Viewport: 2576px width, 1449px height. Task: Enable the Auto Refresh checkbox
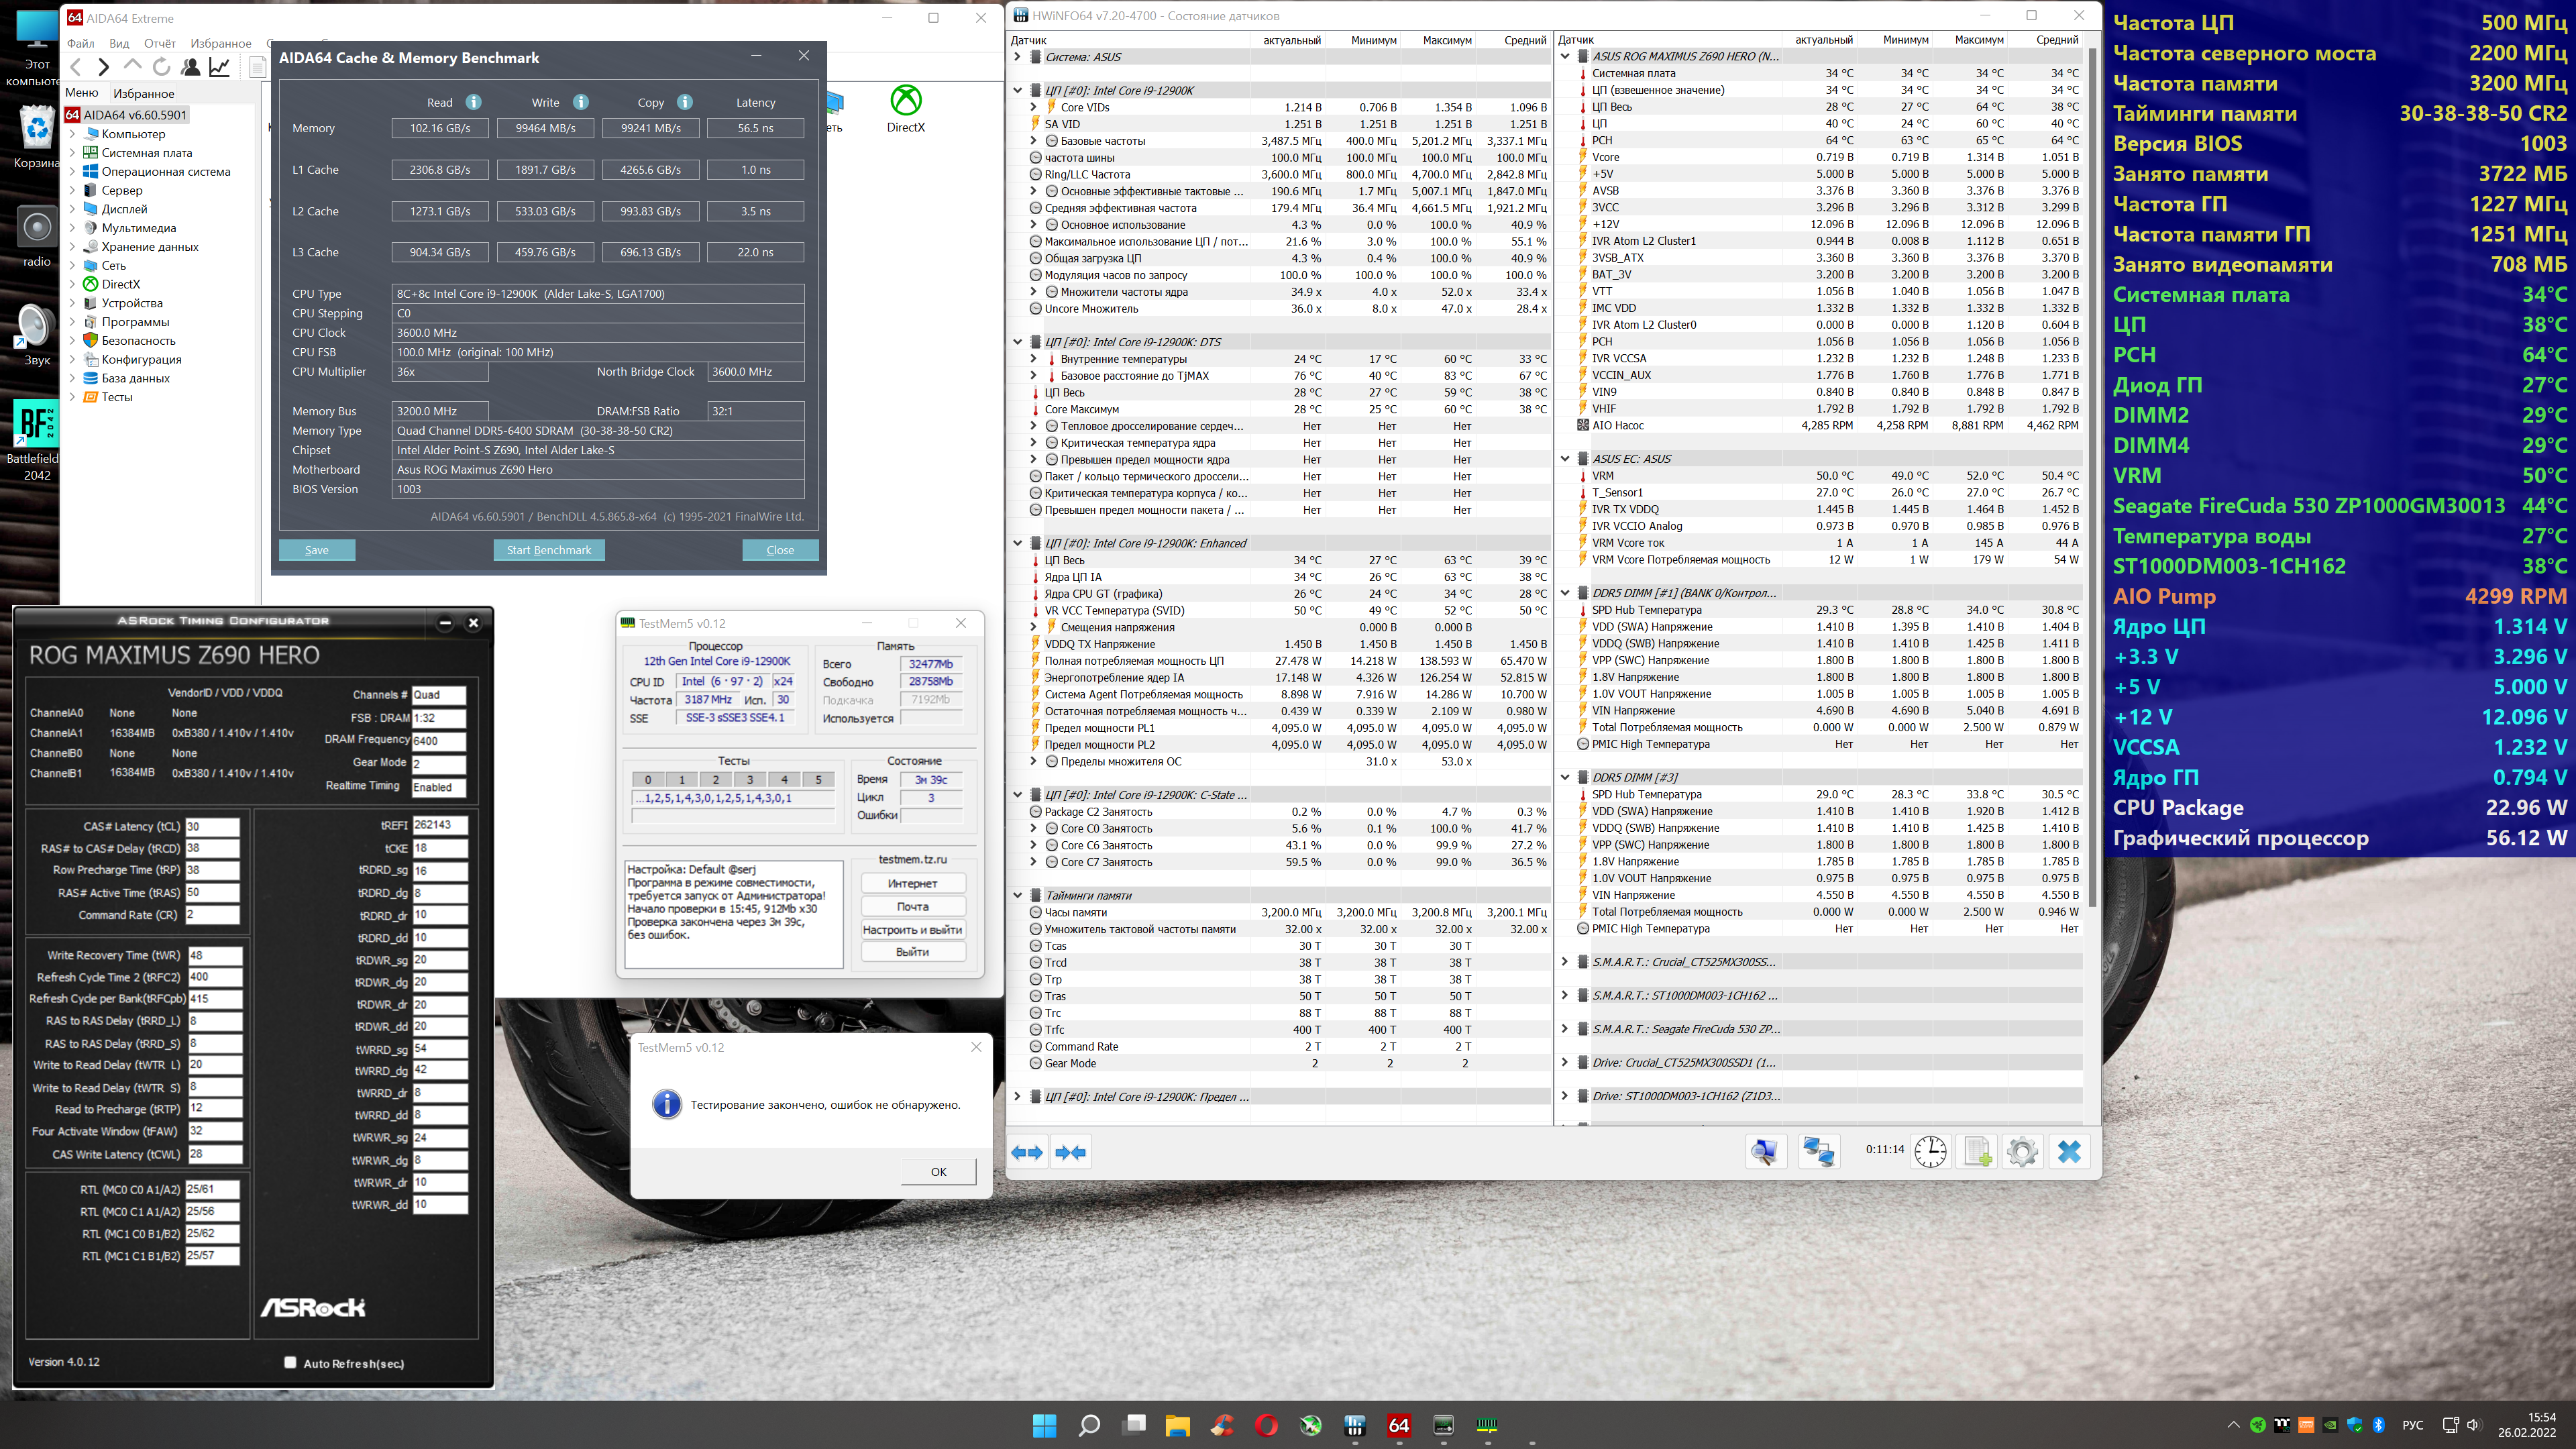[x=290, y=1362]
